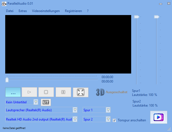The width and height of the screenshot is (172, 132).
Task: Click the Spur1 volume slider handle
Action: click(137, 17)
